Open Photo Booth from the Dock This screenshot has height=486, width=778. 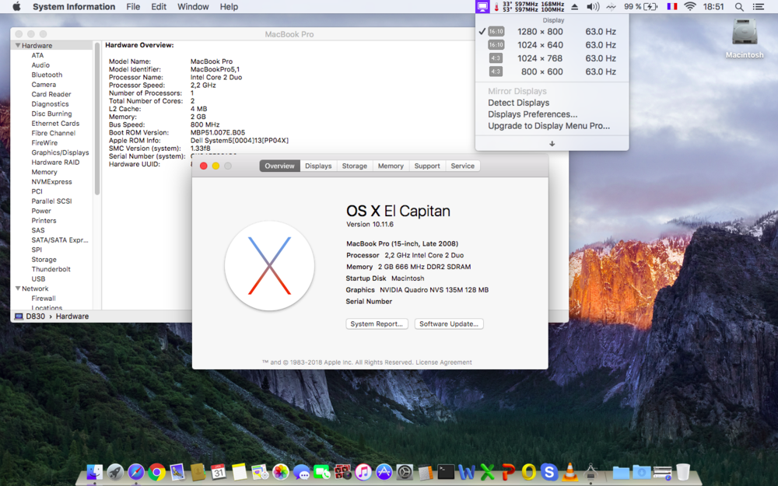coord(343,472)
